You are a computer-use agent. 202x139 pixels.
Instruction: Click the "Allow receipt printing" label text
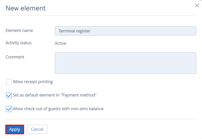click(33, 82)
